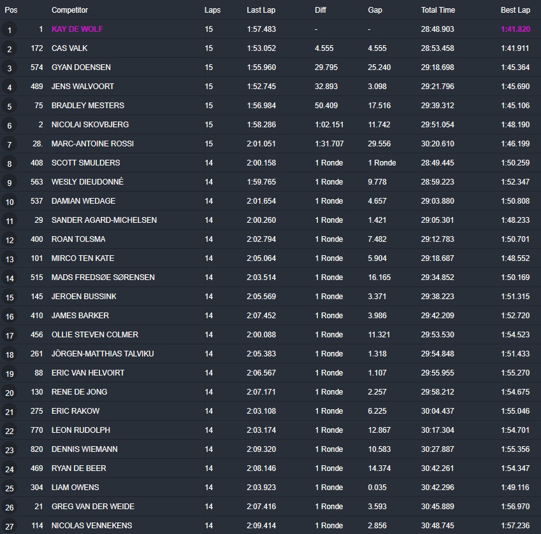Click the highlighted best lap 1:41.820
The height and width of the screenshot is (534, 541).
coord(515,29)
